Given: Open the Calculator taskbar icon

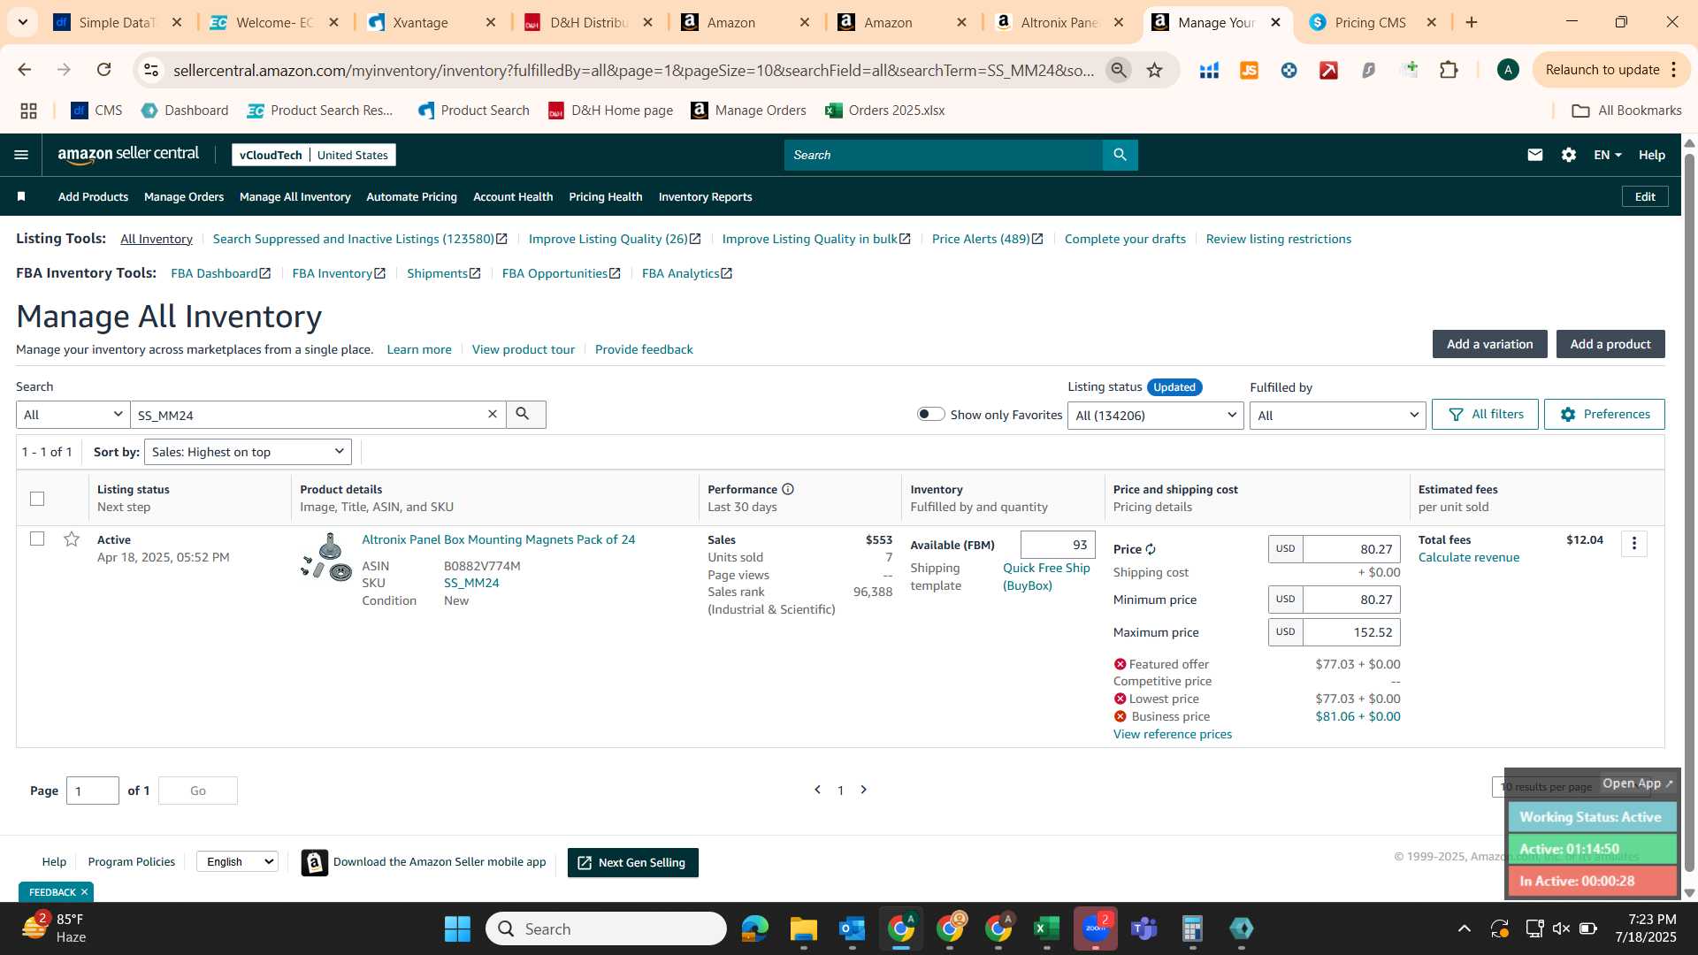Looking at the screenshot, I should (1192, 928).
